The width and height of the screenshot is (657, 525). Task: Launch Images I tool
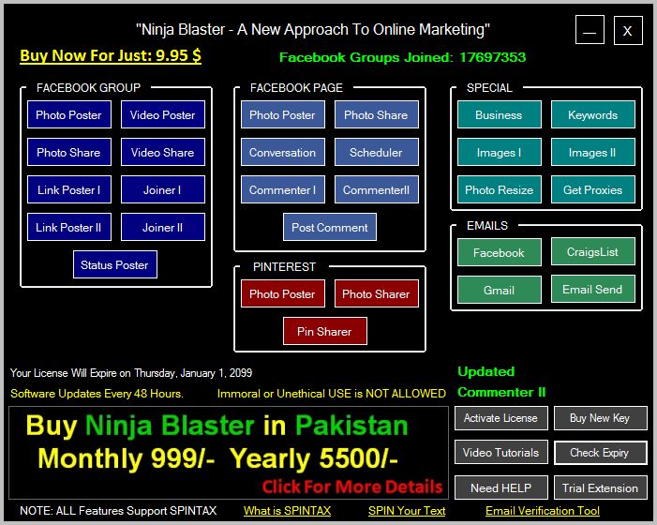pos(500,152)
